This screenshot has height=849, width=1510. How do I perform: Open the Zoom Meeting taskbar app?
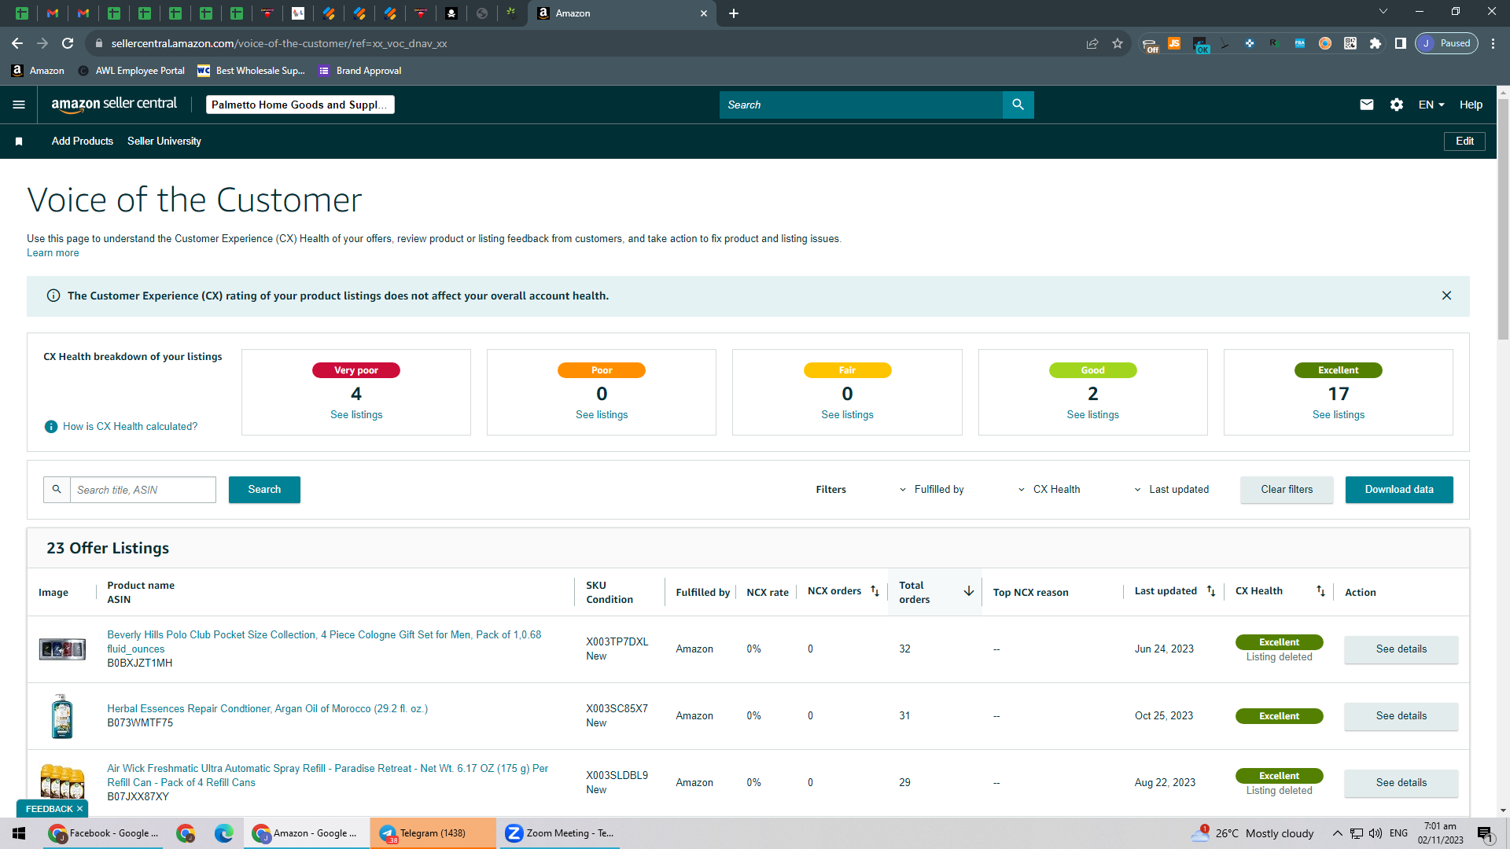click(x=558, y=833)
